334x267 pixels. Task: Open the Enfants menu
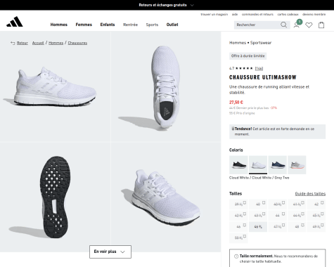pos(108,25)
